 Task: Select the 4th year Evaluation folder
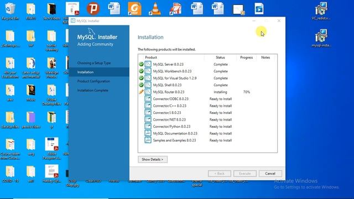[x=10, y=67]
